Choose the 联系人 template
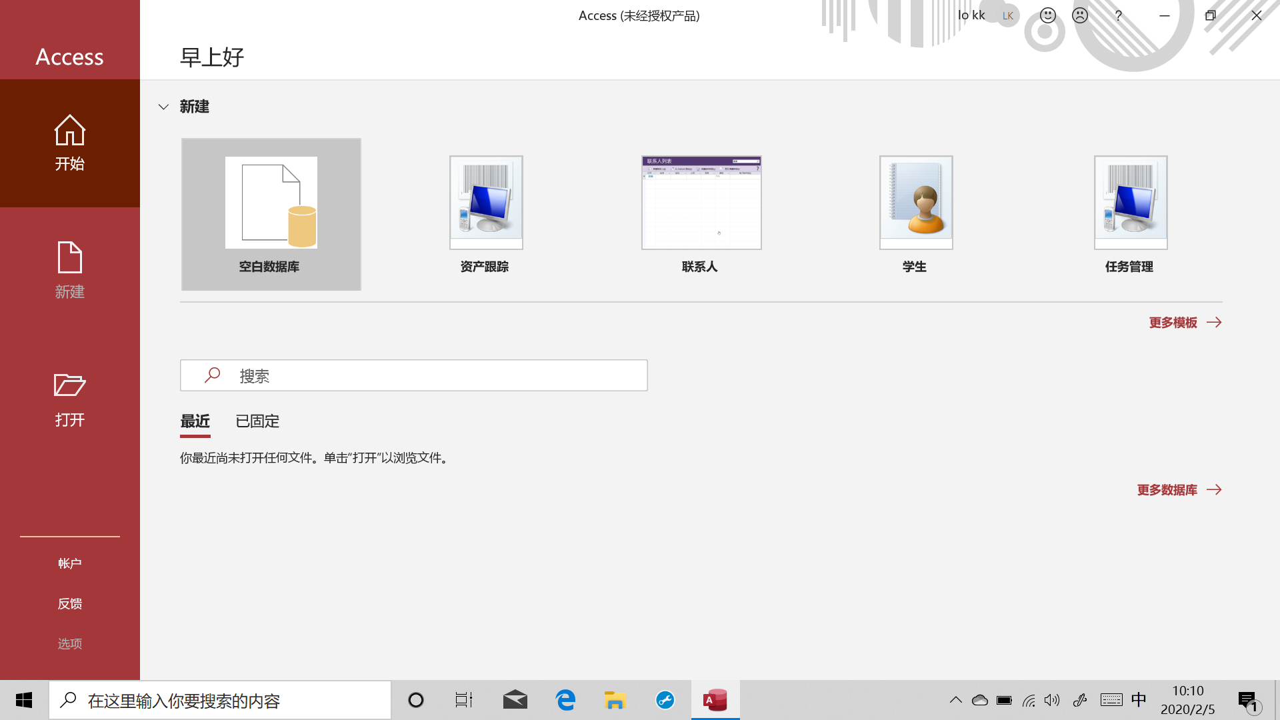 (701, 214)
